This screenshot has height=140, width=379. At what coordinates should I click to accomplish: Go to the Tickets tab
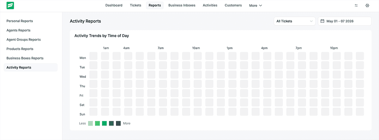click(135, 5)
